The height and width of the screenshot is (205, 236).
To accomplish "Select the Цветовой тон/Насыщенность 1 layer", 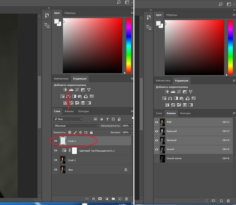I will pyautogui.click(x=91, y=151).
